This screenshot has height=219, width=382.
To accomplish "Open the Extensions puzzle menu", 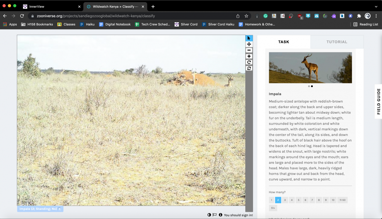I will click(359, 16).
